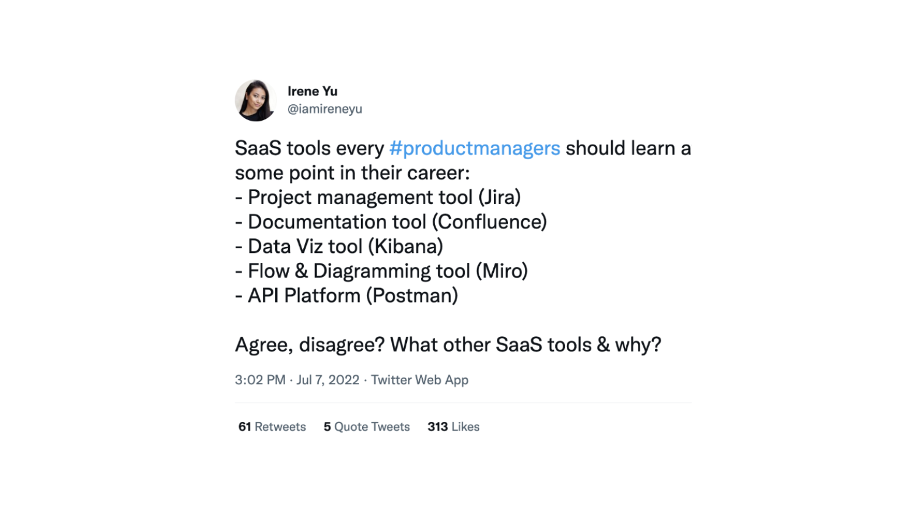View the 5 Quote Tweets
Viewport: 919px width, 514px height.
click(x=366, y=427)
